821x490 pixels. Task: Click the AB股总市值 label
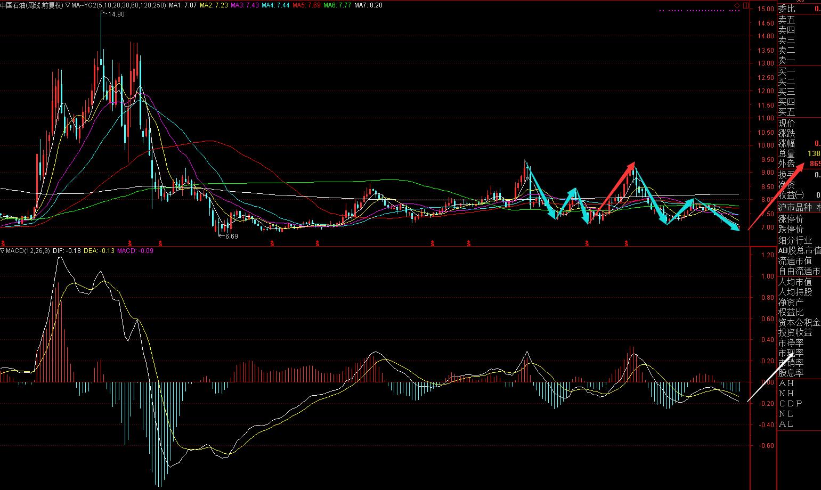pyautogui.click(x=799, y=250)
